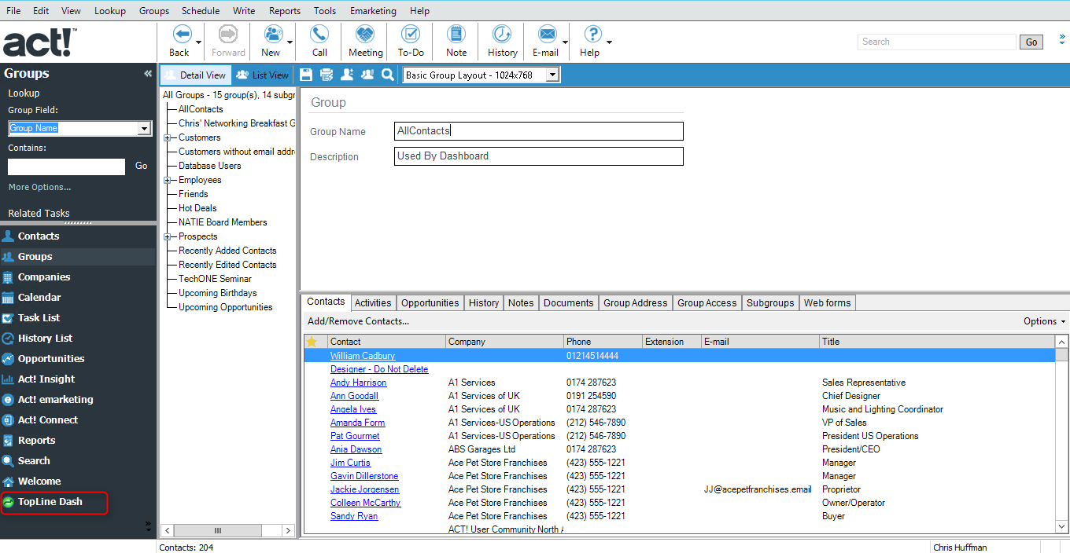The image size is (1070, 553).
Task: Open the Emarketing menu
Action: coord(373,11)
